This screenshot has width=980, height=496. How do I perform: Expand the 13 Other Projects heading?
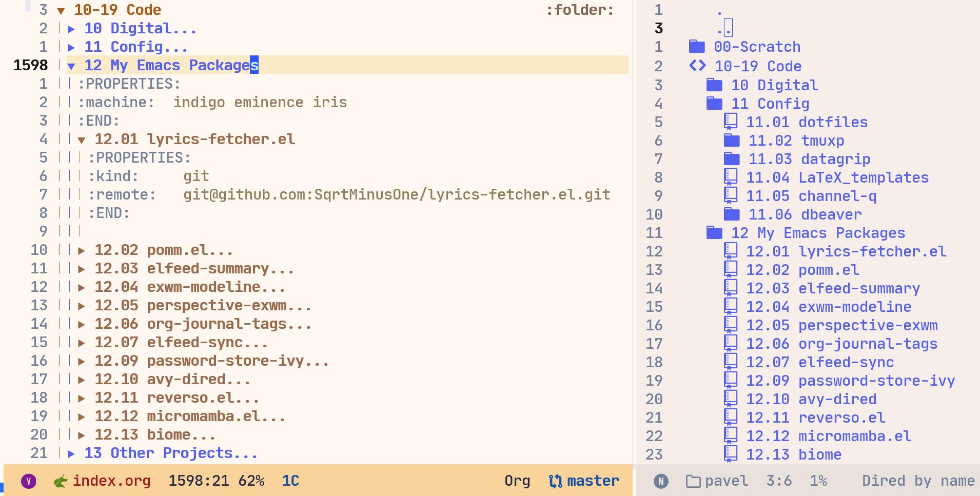click(71, 453)
